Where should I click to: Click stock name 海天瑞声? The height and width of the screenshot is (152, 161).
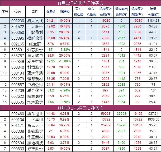point(35,56)
